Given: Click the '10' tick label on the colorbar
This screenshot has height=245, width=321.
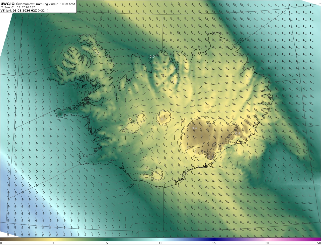Looking at the screenshot, I should pos(160,243).
